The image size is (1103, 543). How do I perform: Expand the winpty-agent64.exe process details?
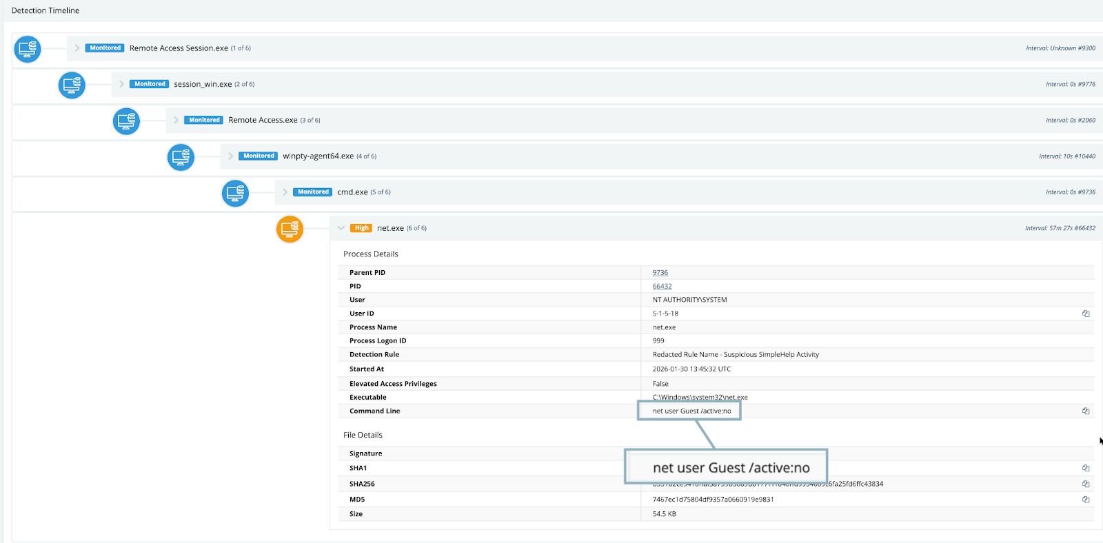pos(230,156)
